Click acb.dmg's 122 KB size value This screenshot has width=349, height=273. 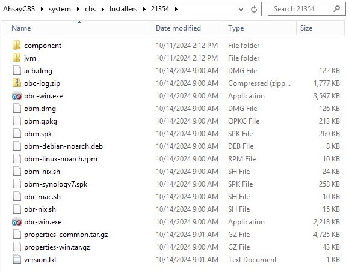329,71
